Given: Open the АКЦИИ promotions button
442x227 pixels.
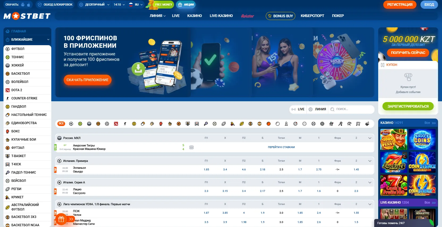Looking at the screenshot, I should (186, 5).
